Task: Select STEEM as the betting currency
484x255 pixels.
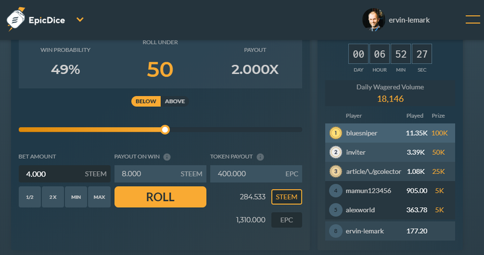Action: tap(286, 197)
